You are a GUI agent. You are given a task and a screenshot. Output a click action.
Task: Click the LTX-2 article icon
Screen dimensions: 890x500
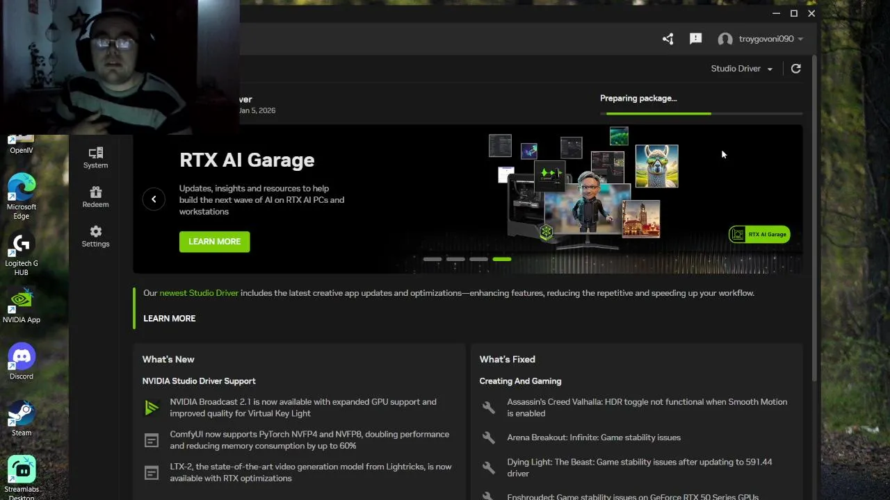coord(151,473)
